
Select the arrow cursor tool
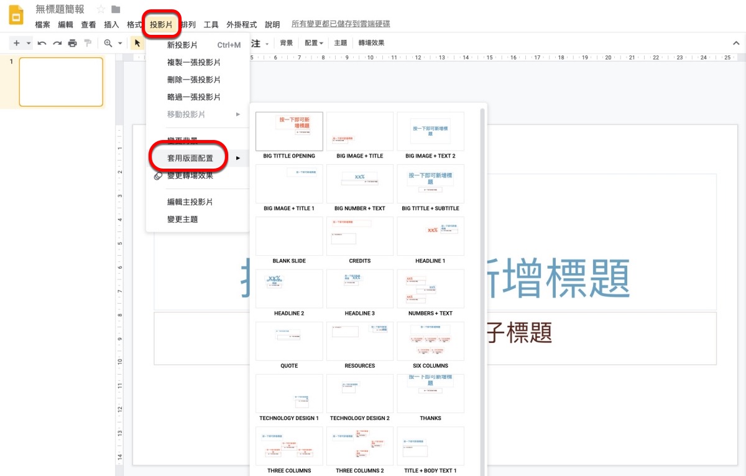coord(137,43)
